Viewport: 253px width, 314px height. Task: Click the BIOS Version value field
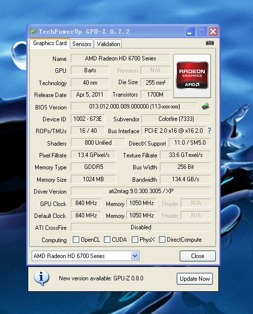pos(134,106)
